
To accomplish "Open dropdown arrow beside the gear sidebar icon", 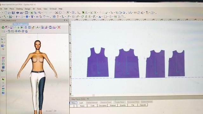I will point(5,71).
